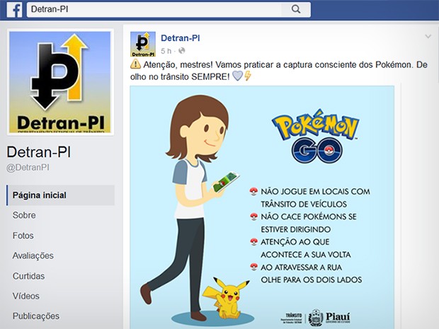Open Avaliações in the sidebar

point(33,255)
